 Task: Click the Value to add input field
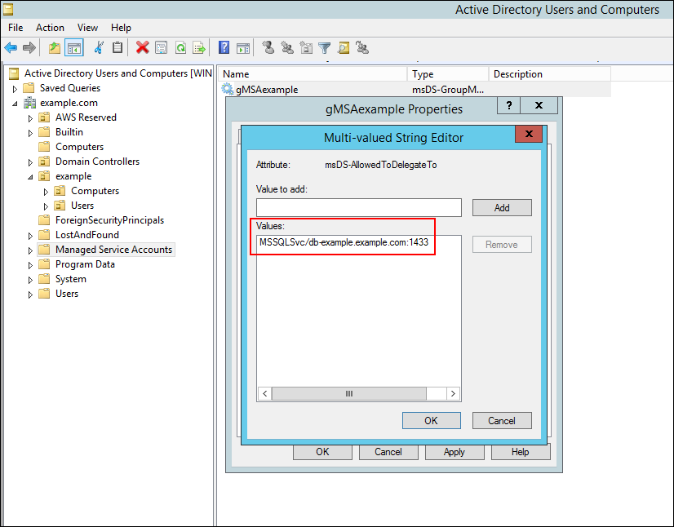(x=359, y=207)
